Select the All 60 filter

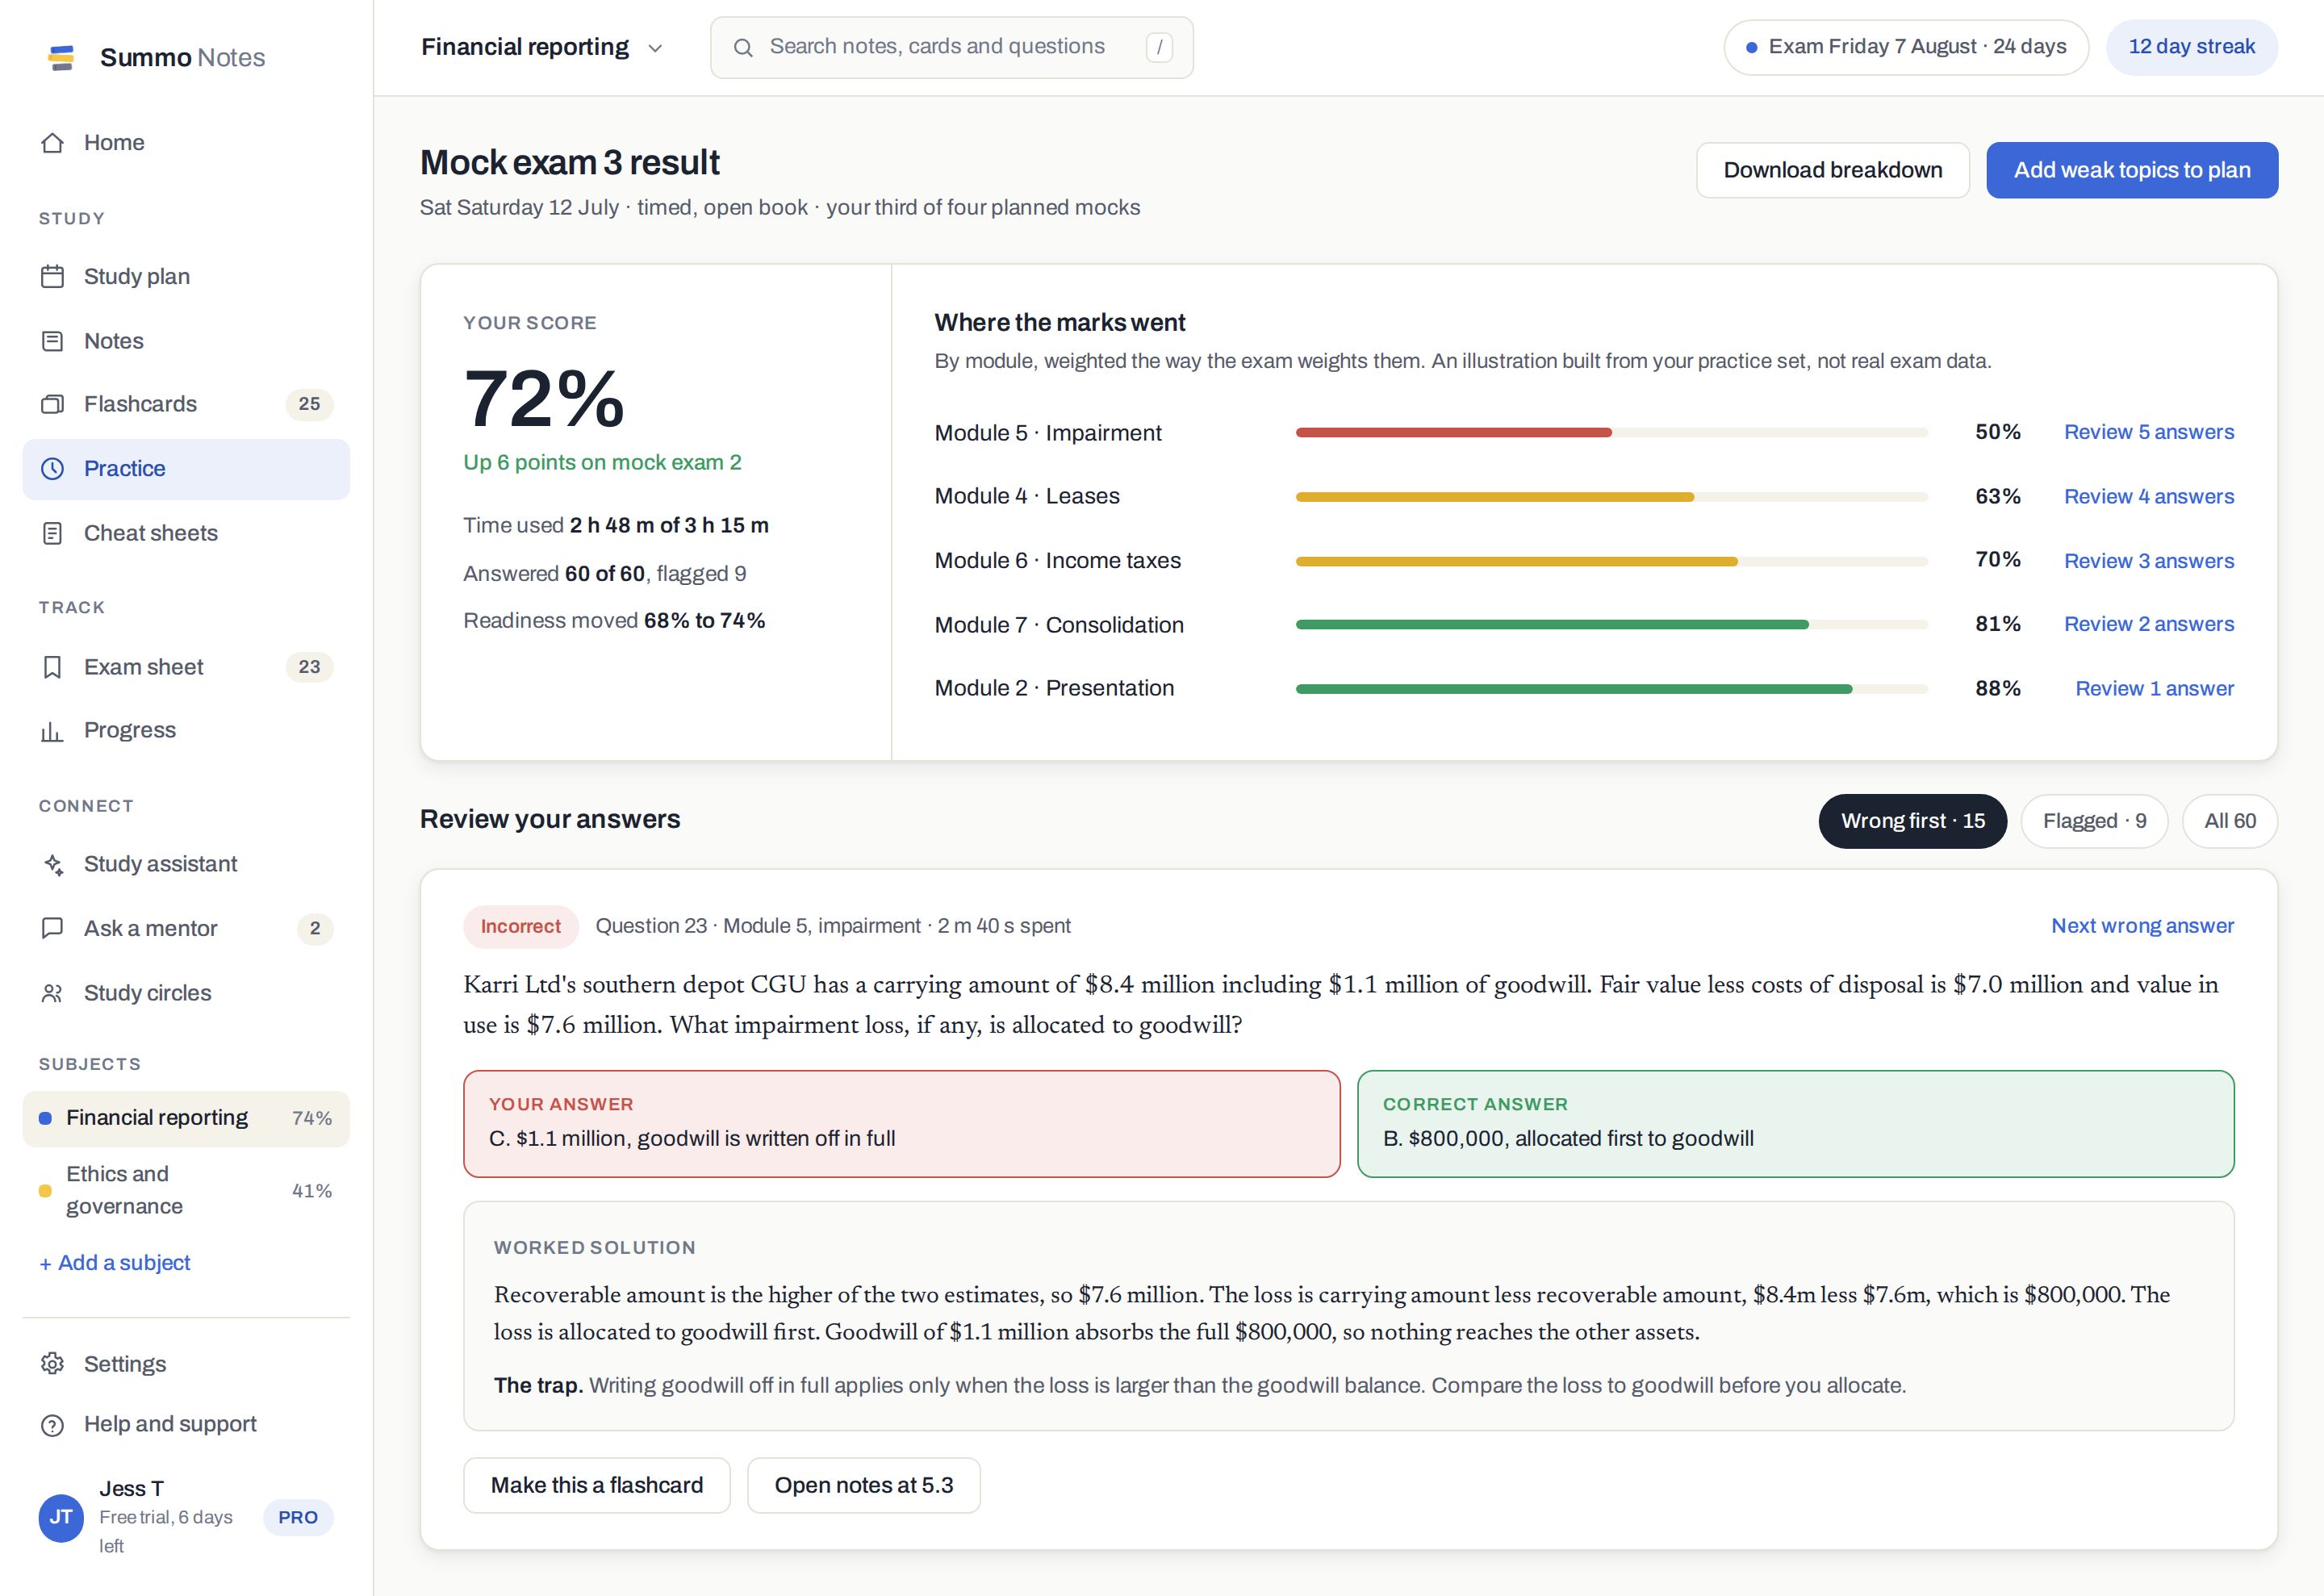2230,821
